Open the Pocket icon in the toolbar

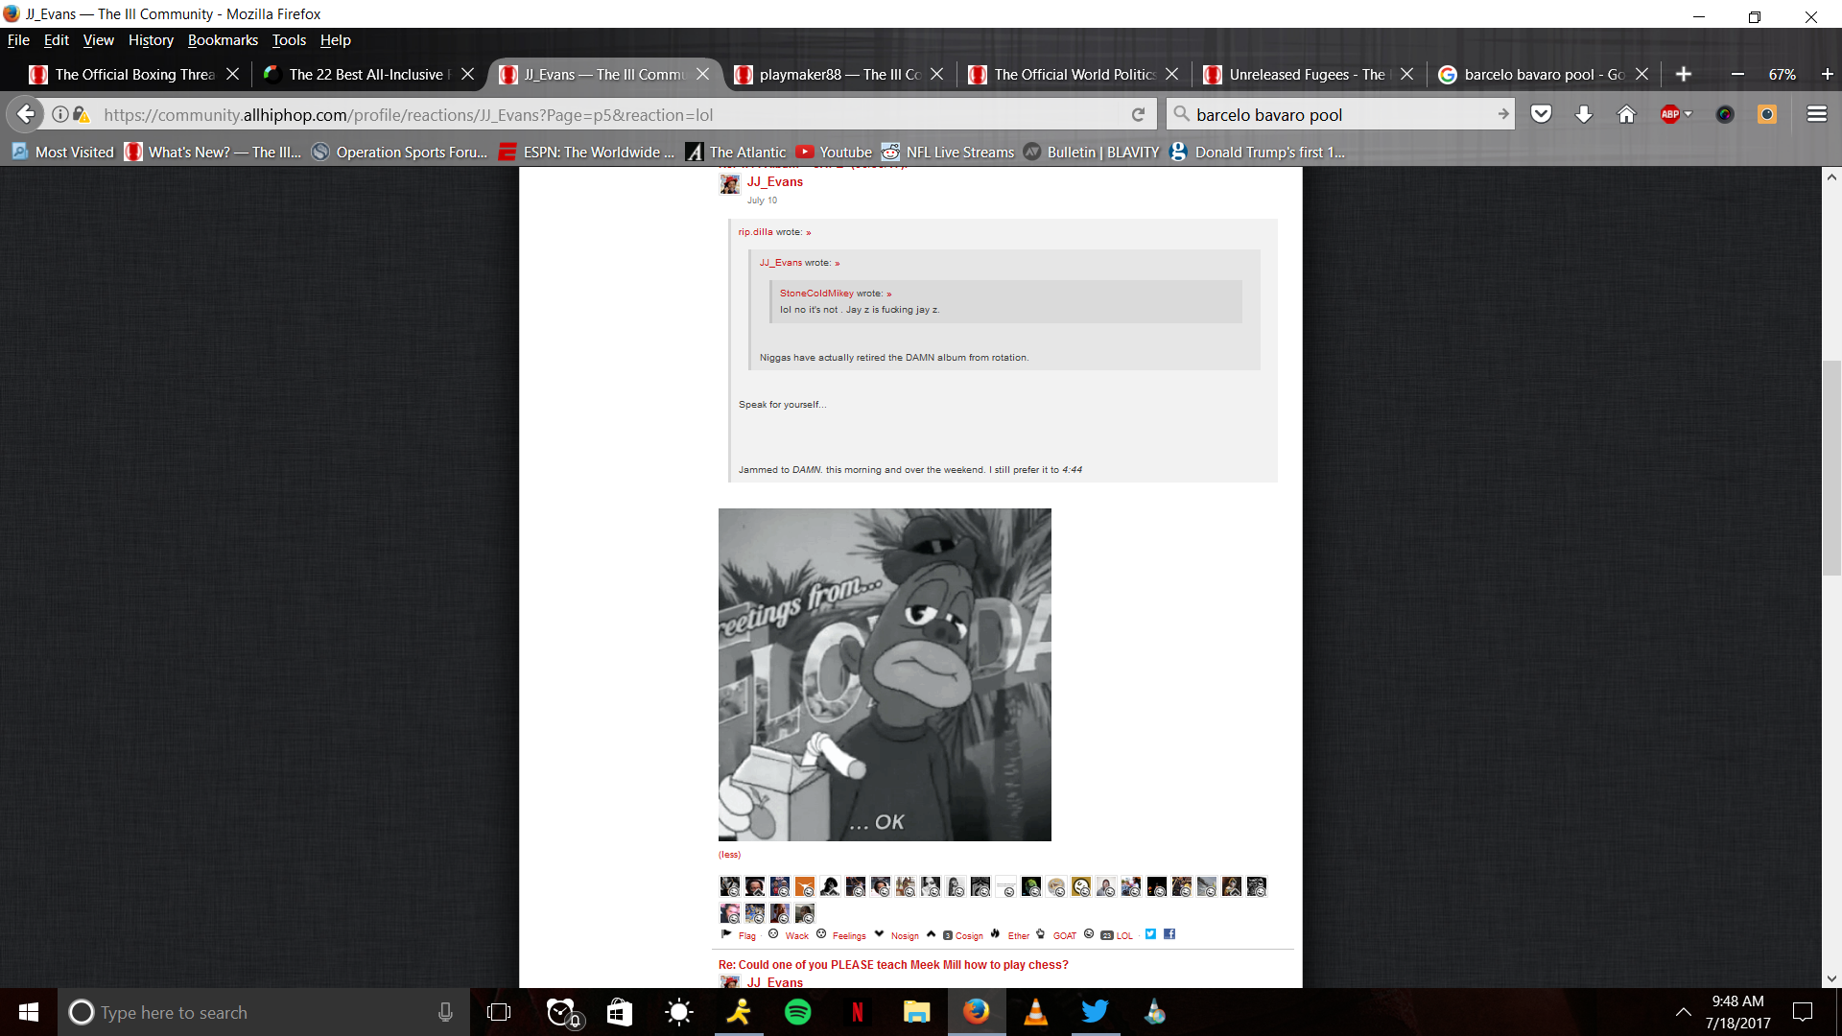tap(1541, 114)
